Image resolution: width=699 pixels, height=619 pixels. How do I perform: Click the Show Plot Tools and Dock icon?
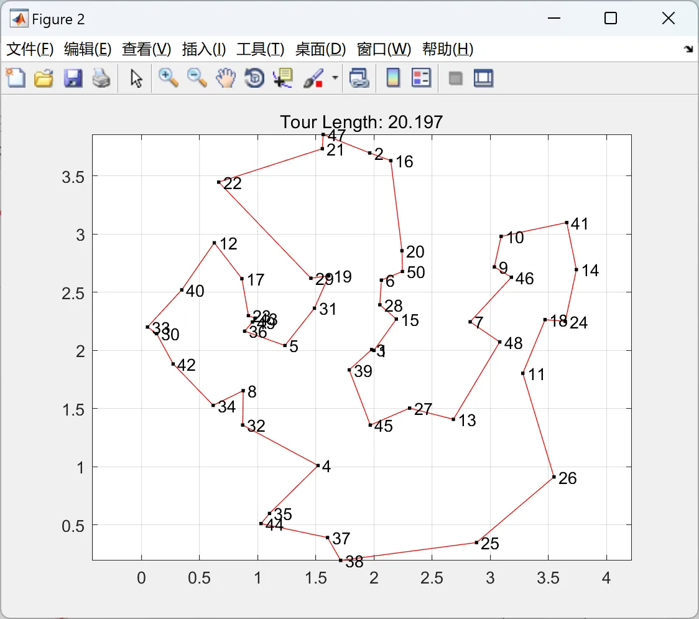click(483, 78)
